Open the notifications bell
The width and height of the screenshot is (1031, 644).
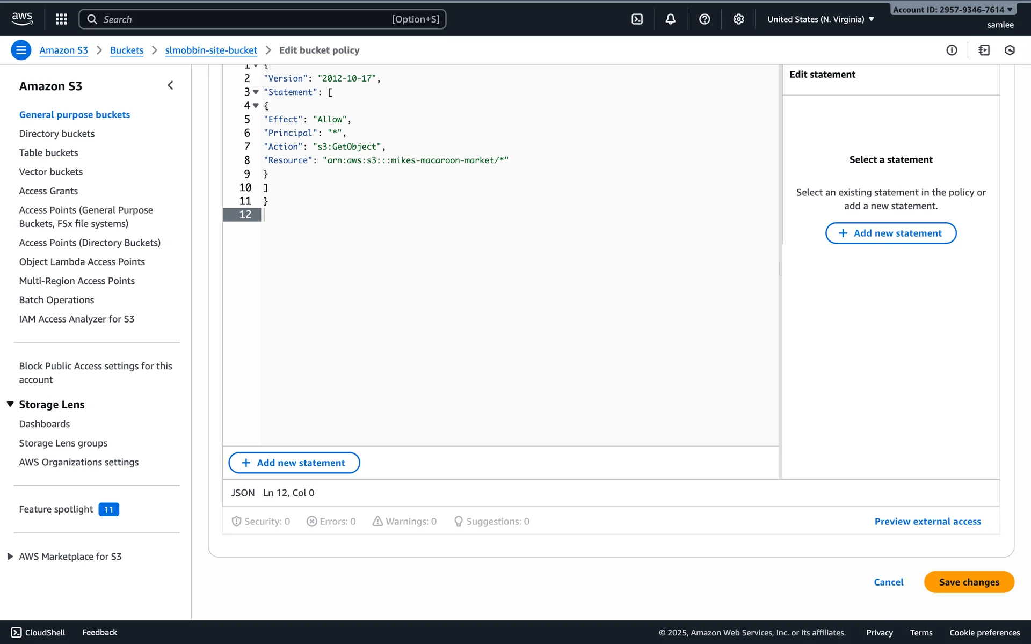click(670, 19)
